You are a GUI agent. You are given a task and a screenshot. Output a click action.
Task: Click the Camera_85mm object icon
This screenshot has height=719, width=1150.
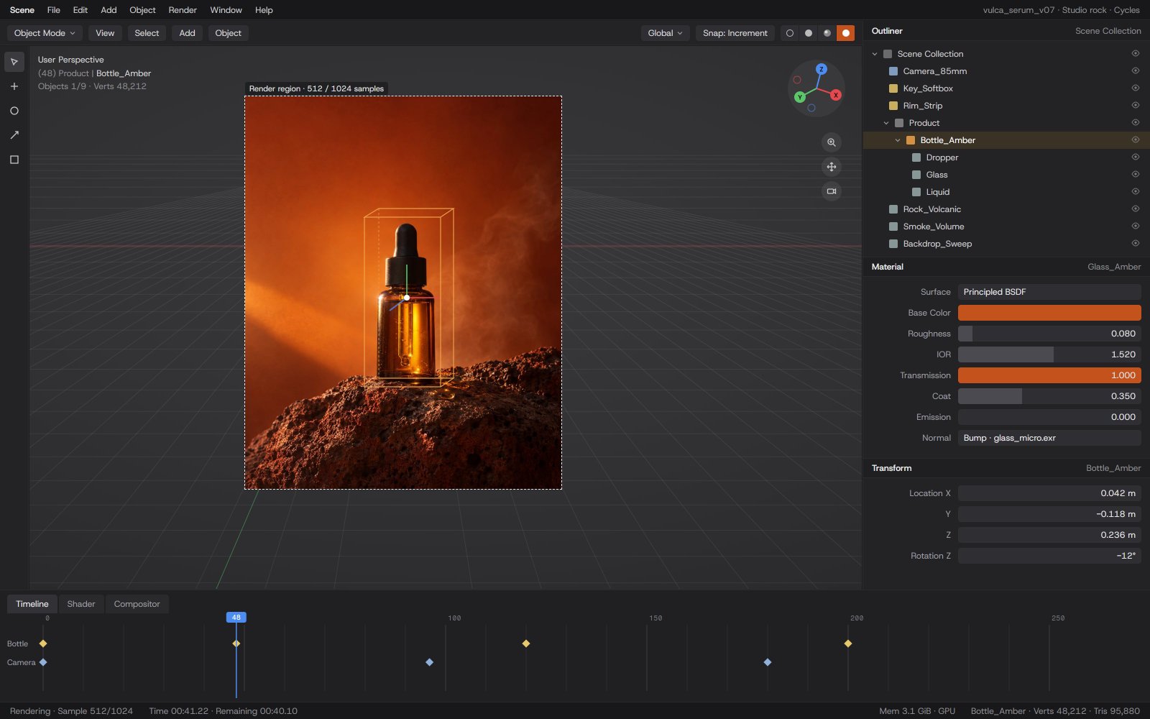(x=893, y=71)
